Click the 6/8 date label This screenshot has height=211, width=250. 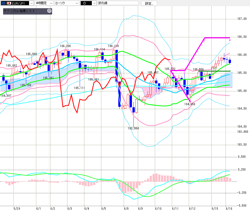point(126,209)
